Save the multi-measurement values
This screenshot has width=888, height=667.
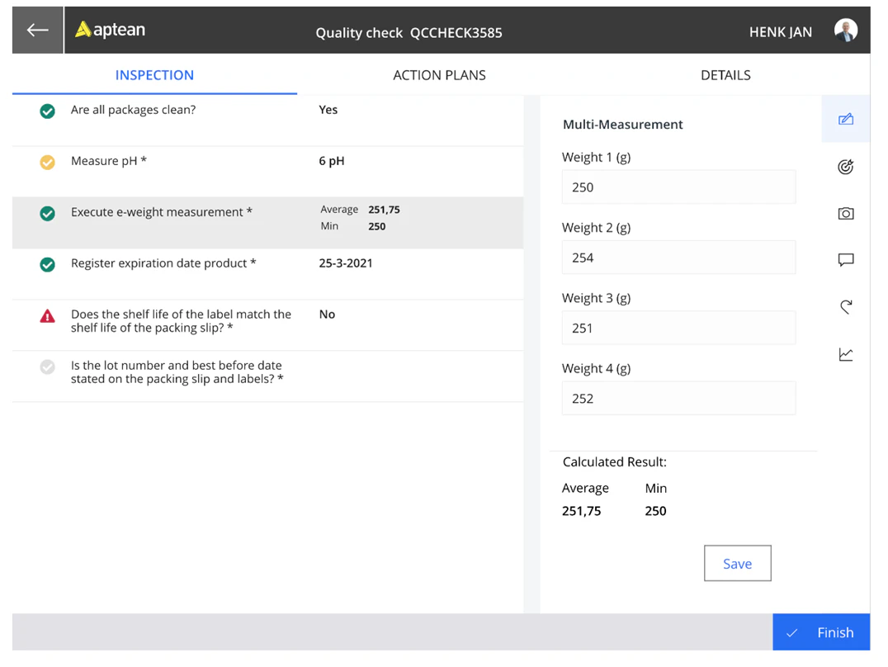(737, 563)
